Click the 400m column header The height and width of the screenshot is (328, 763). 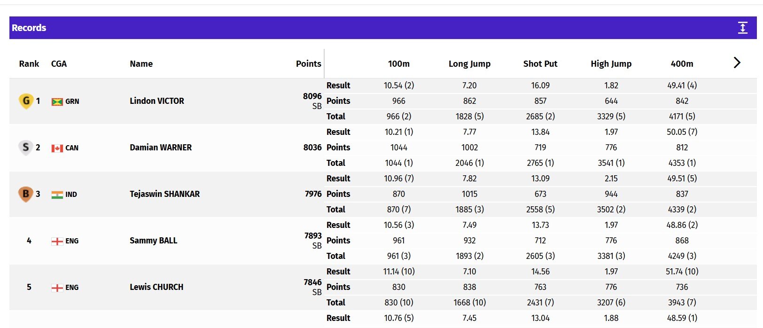(x=682, y=63)
